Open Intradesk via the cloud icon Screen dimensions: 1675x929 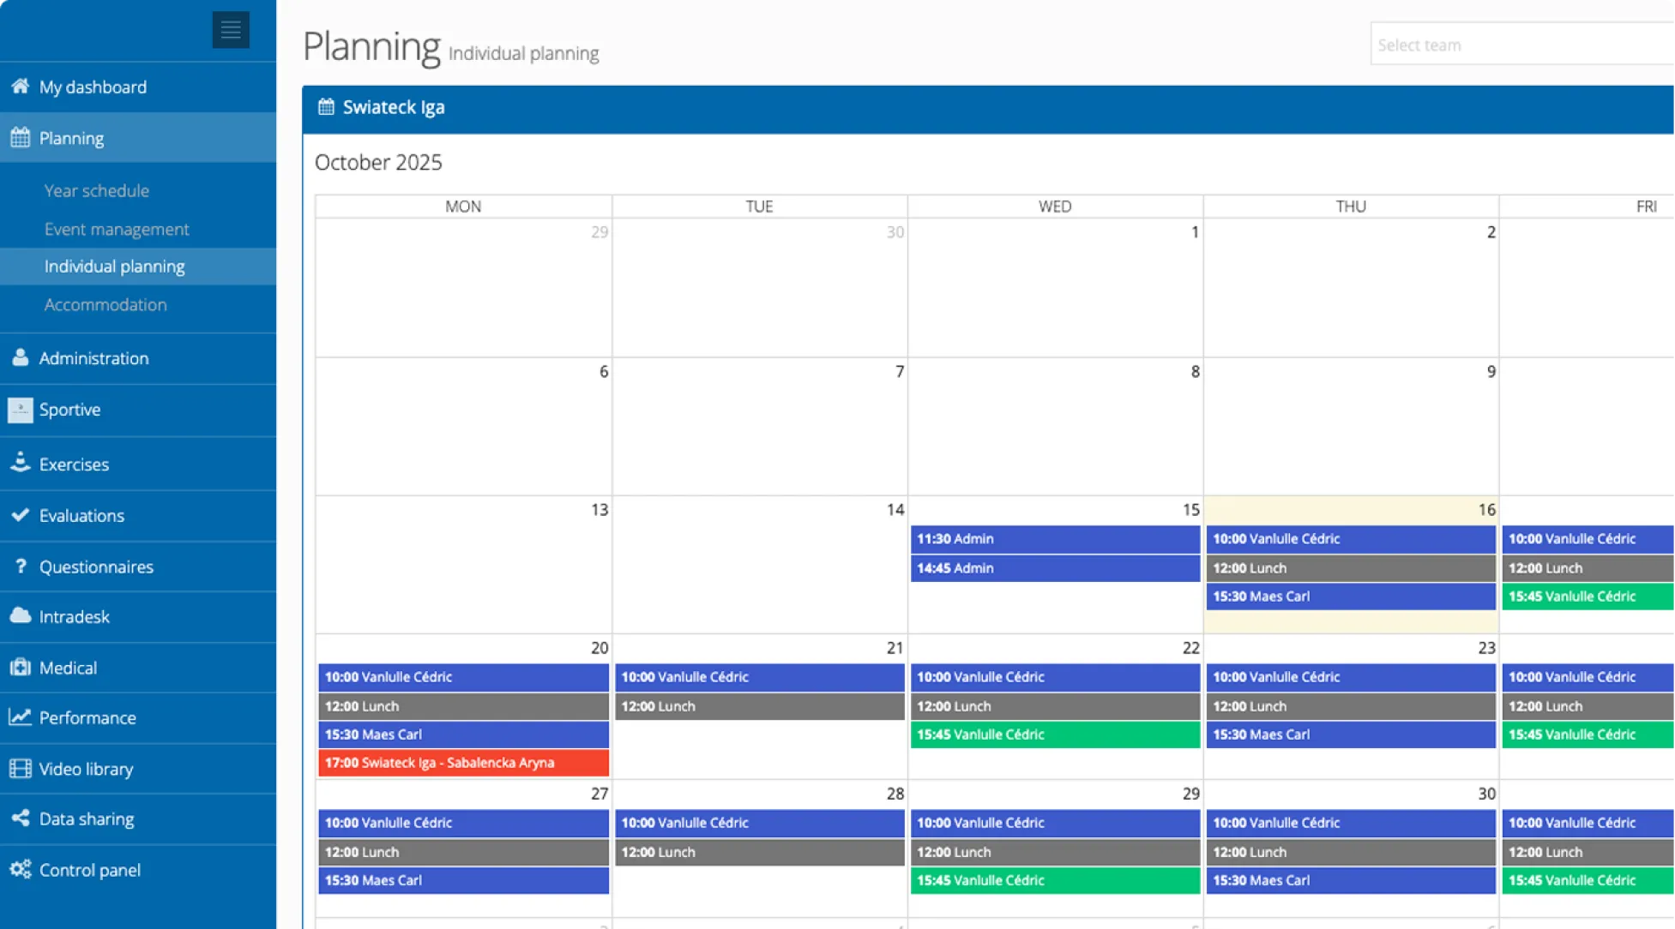point(18,616)
